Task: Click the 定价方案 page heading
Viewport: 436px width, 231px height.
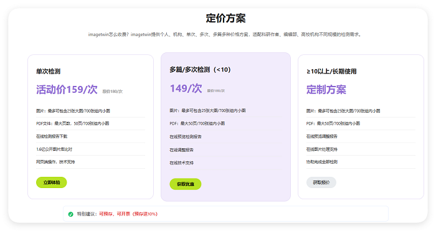Action: point(225,18)
